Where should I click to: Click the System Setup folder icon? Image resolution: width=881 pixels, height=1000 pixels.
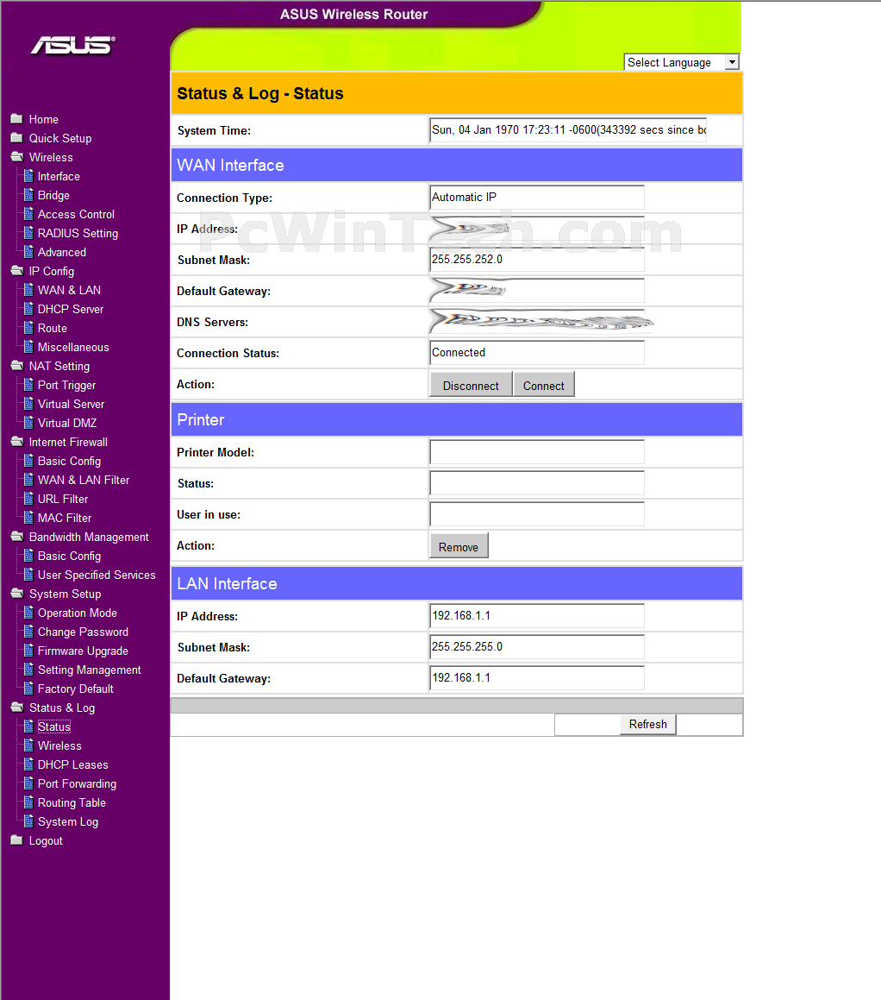click(x=17, y=594)
